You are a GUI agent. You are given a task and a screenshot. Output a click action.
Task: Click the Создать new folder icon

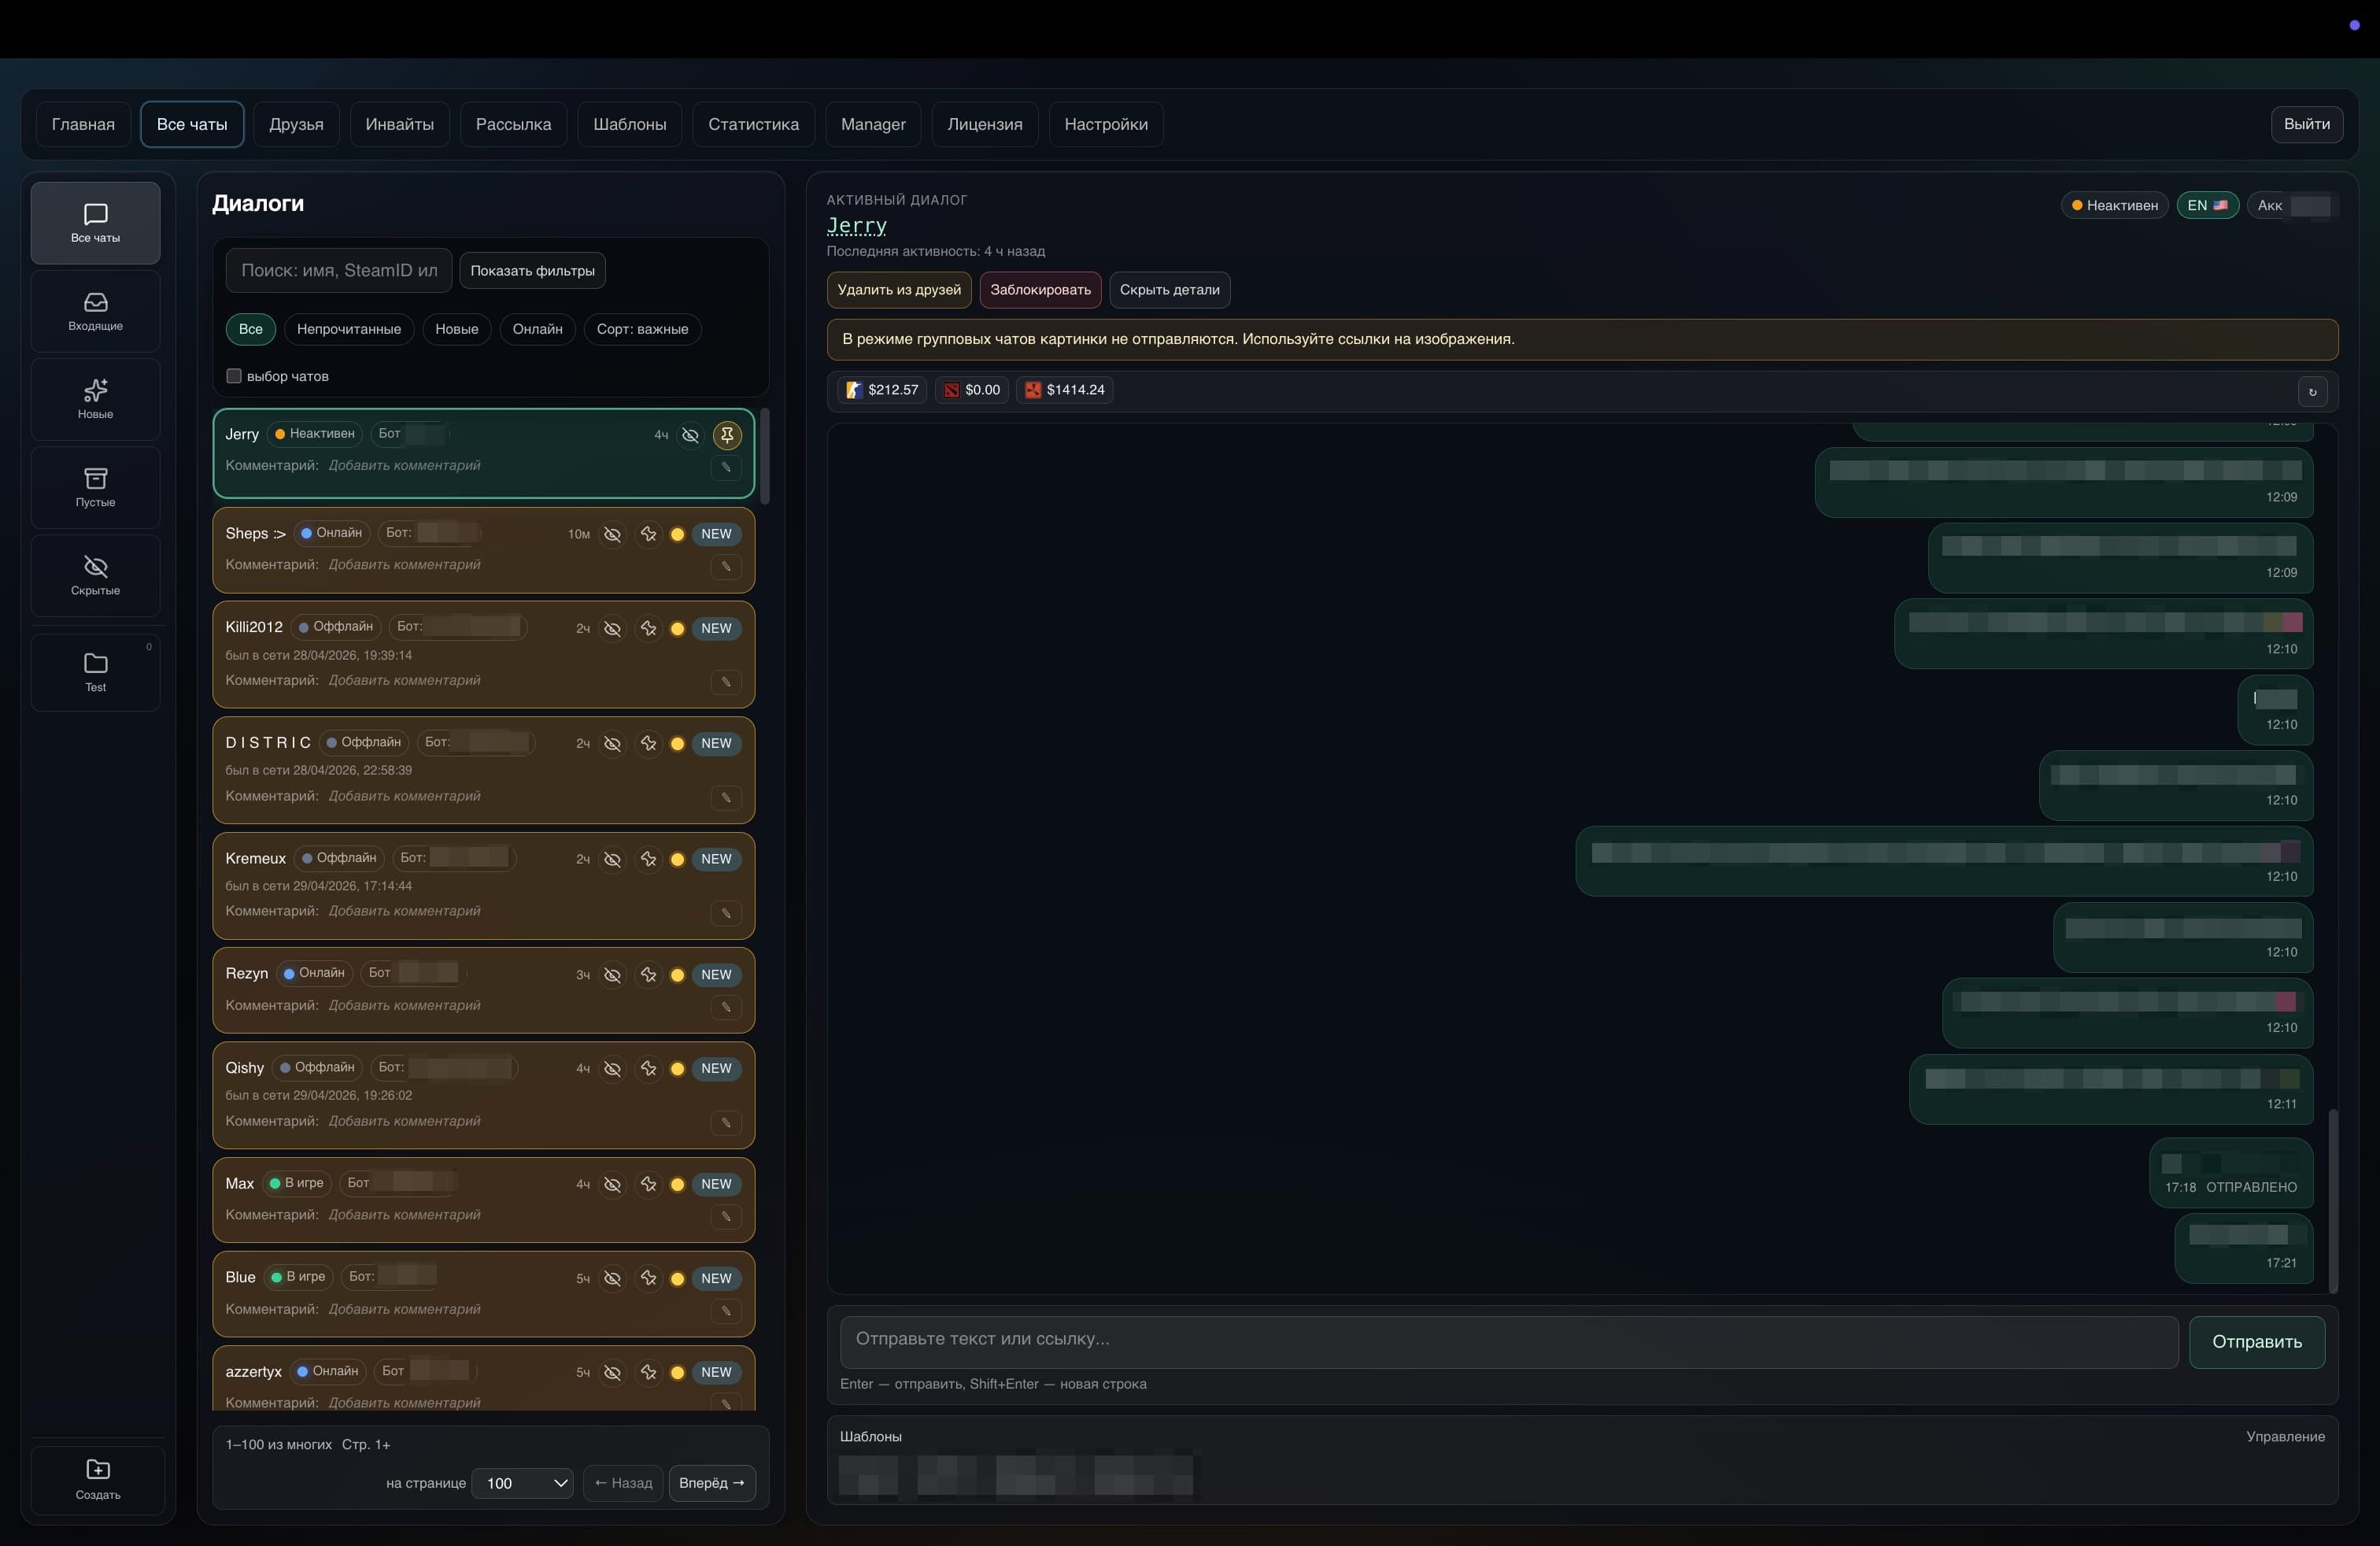(98, 1479)
